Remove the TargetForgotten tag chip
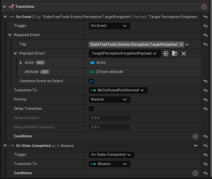This screenshot has height=179, width=212. point(181,44)
